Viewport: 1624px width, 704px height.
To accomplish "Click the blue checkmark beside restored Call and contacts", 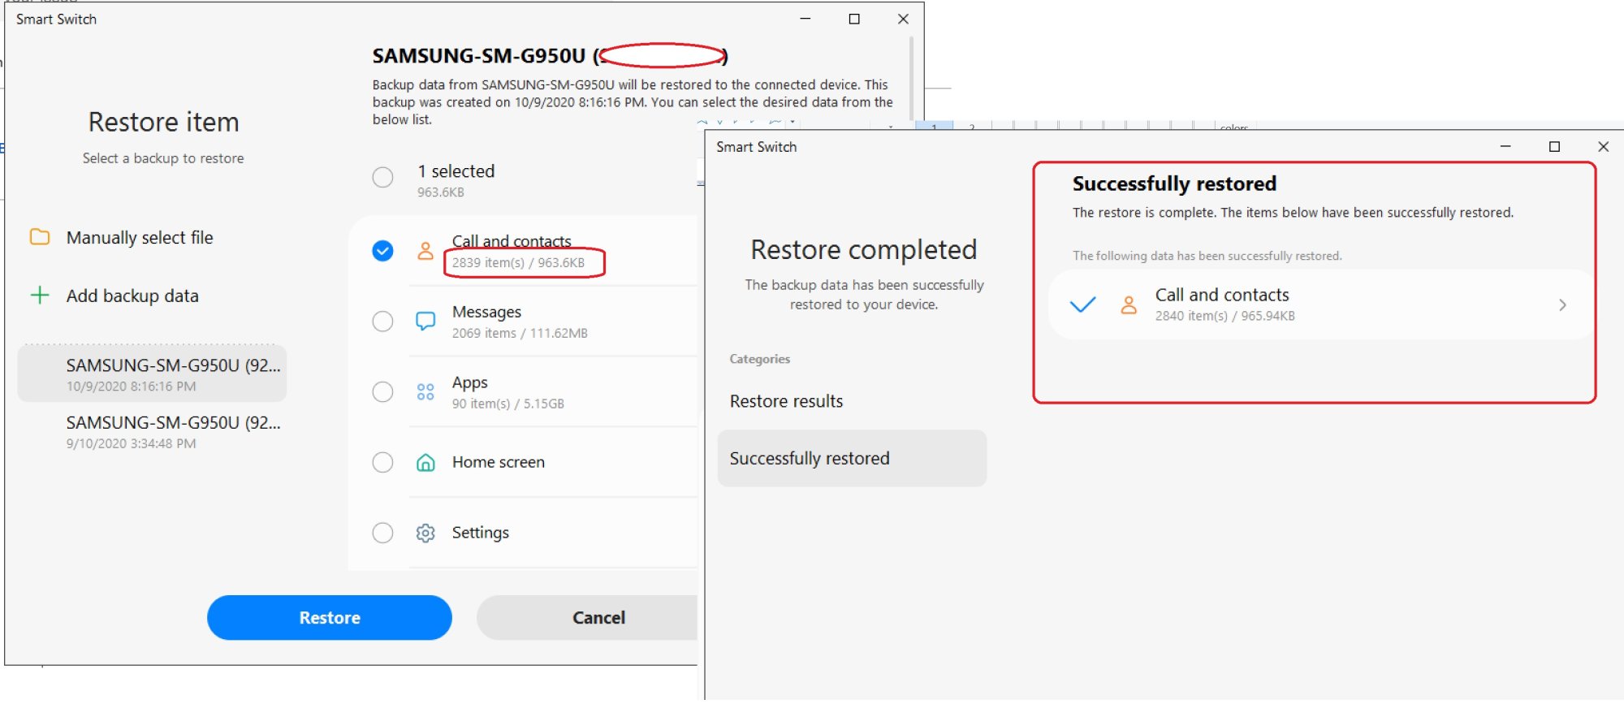I will [x=1082, y=304].
